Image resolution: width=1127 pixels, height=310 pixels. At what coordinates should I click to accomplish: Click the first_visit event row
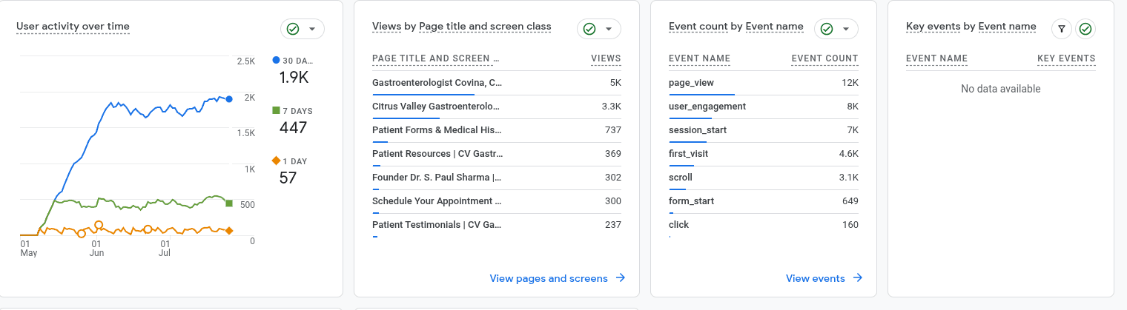pyautogui.click(x=764, y=154)
